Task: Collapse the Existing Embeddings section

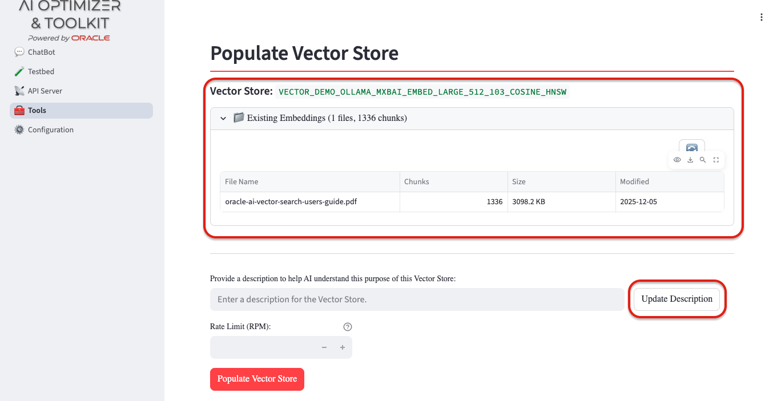Action: tap(223, 118)
